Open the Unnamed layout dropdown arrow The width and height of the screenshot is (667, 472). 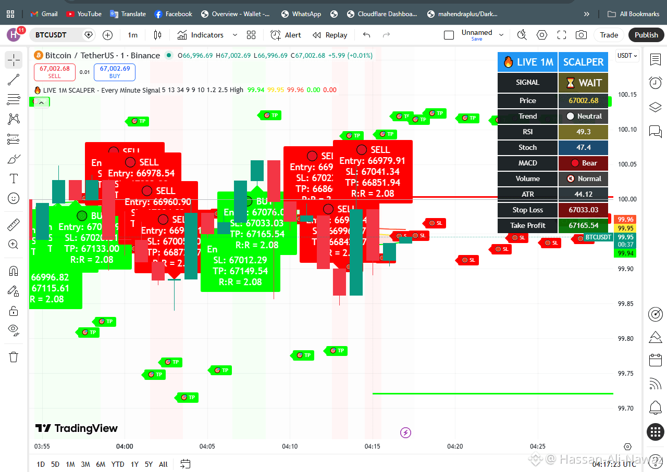501,35
